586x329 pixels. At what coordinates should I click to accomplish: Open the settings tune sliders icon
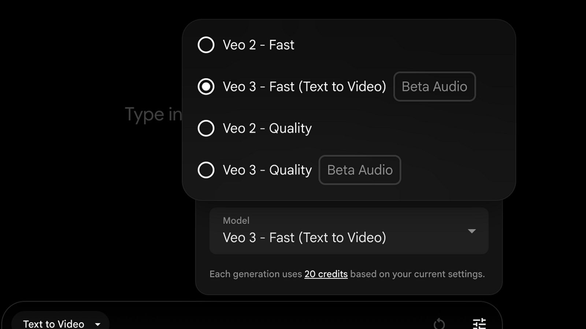[x=479, y=323]
